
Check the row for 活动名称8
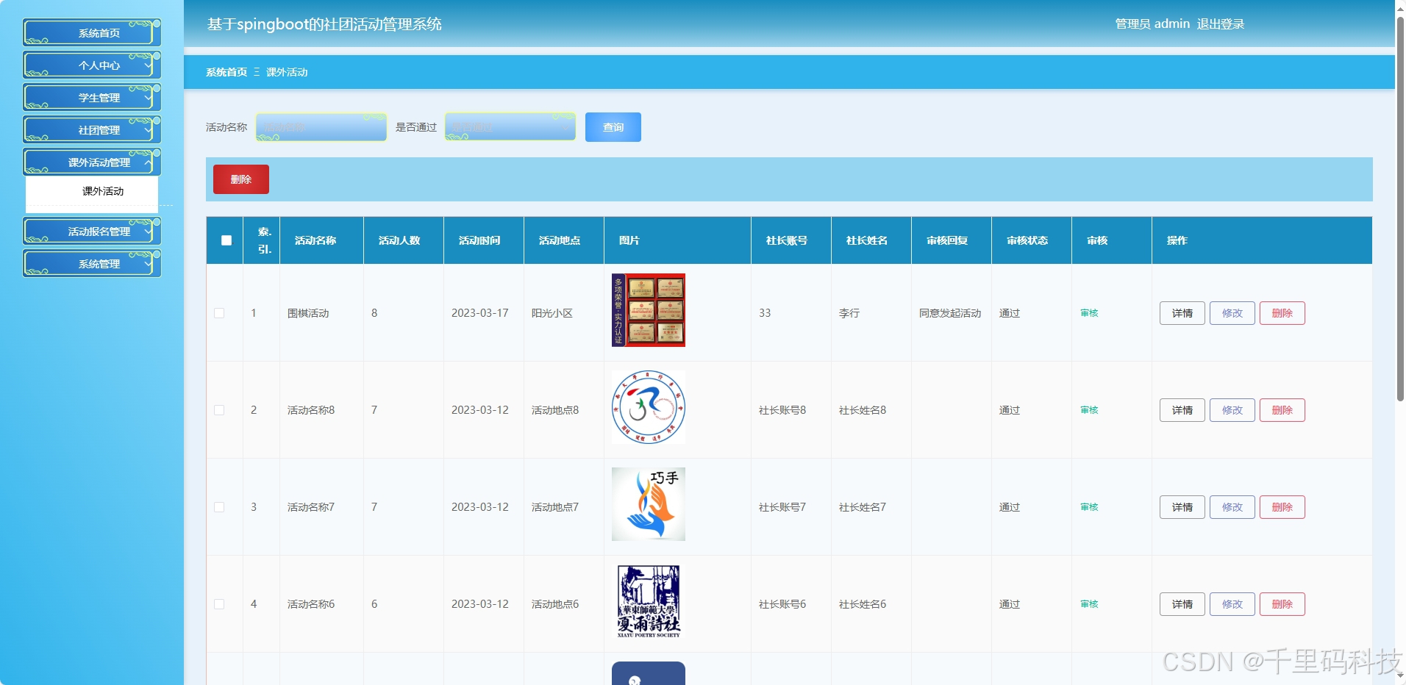point(219,410)
